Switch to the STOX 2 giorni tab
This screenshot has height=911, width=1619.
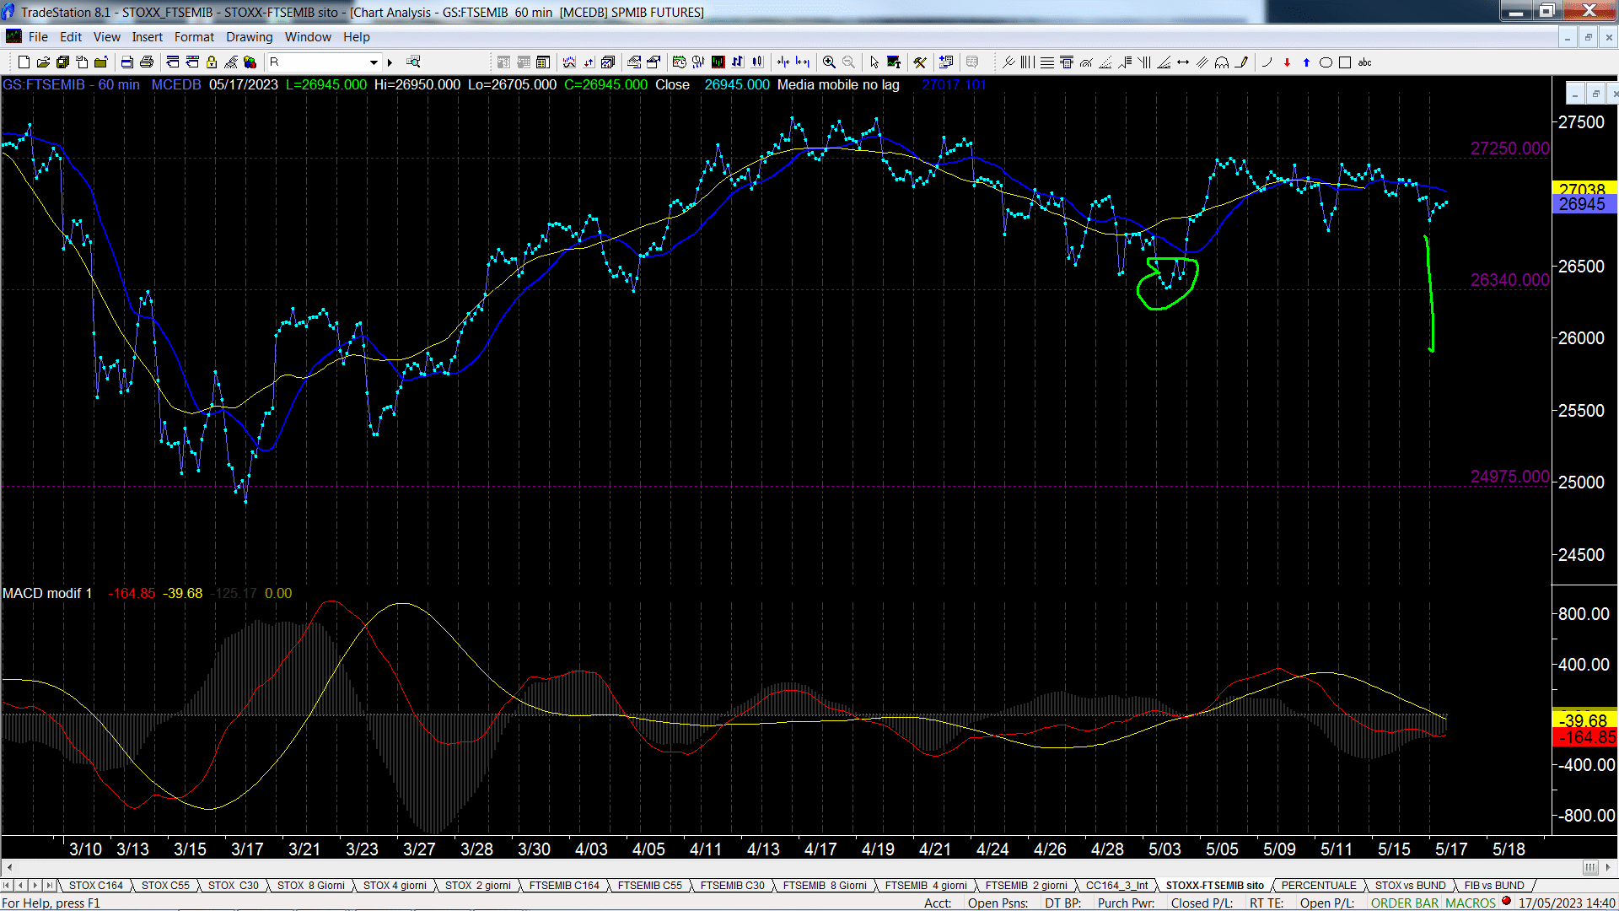pos(478,885)
